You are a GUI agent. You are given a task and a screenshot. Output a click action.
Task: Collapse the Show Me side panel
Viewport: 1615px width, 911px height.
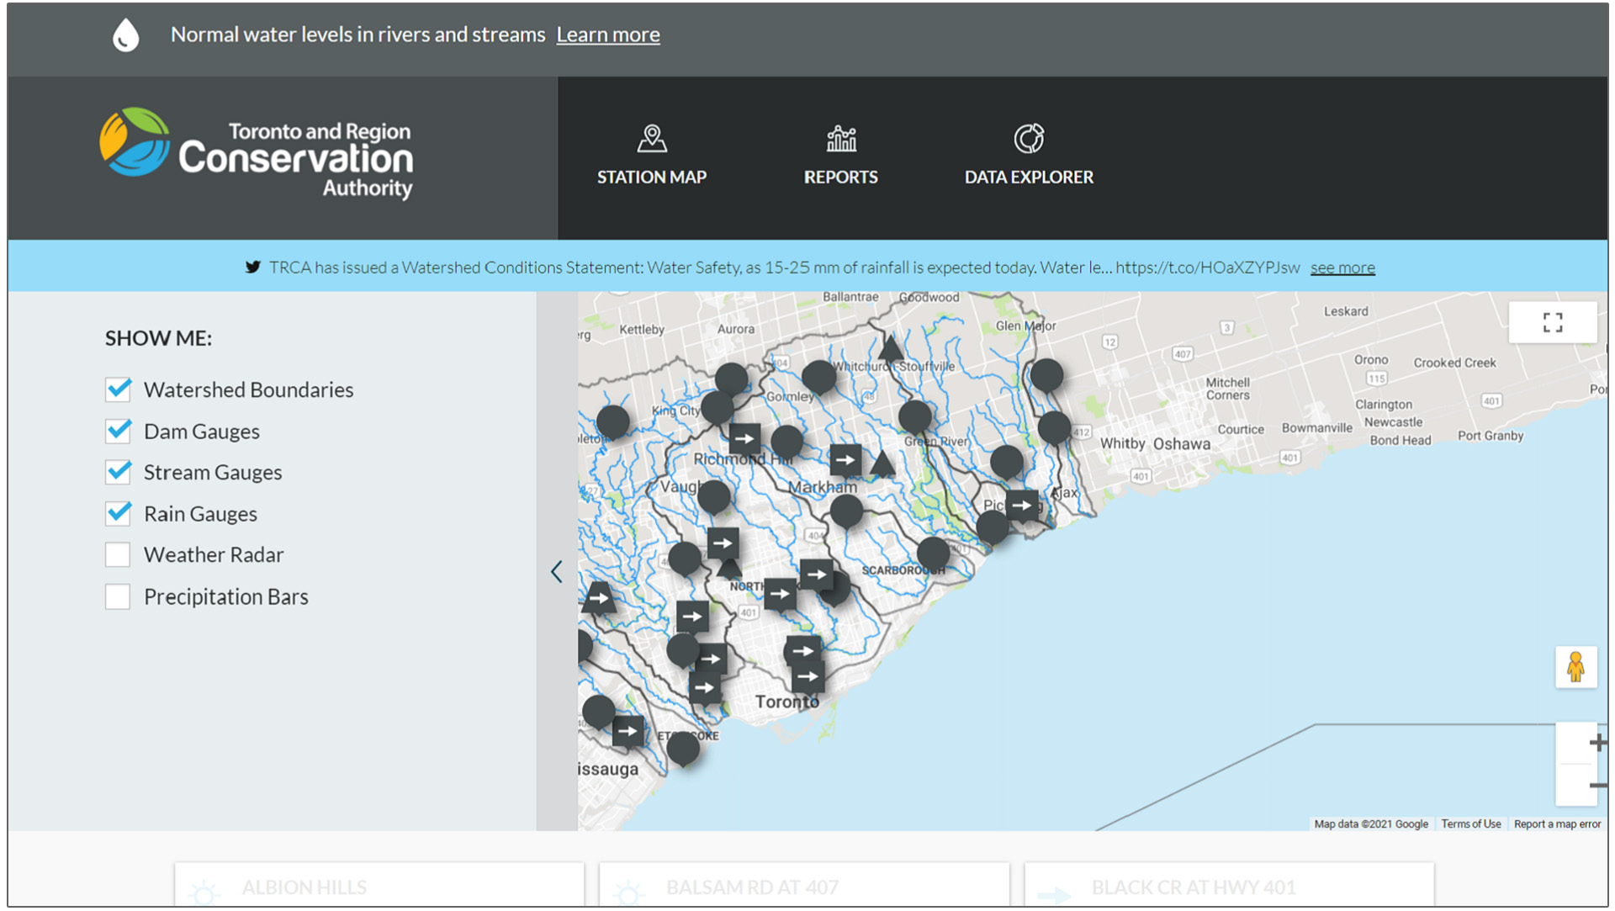point(557,572)
